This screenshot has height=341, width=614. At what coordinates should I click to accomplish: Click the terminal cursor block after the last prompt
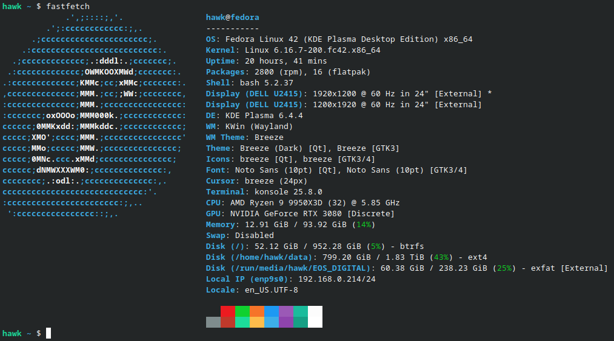point(48,333)
